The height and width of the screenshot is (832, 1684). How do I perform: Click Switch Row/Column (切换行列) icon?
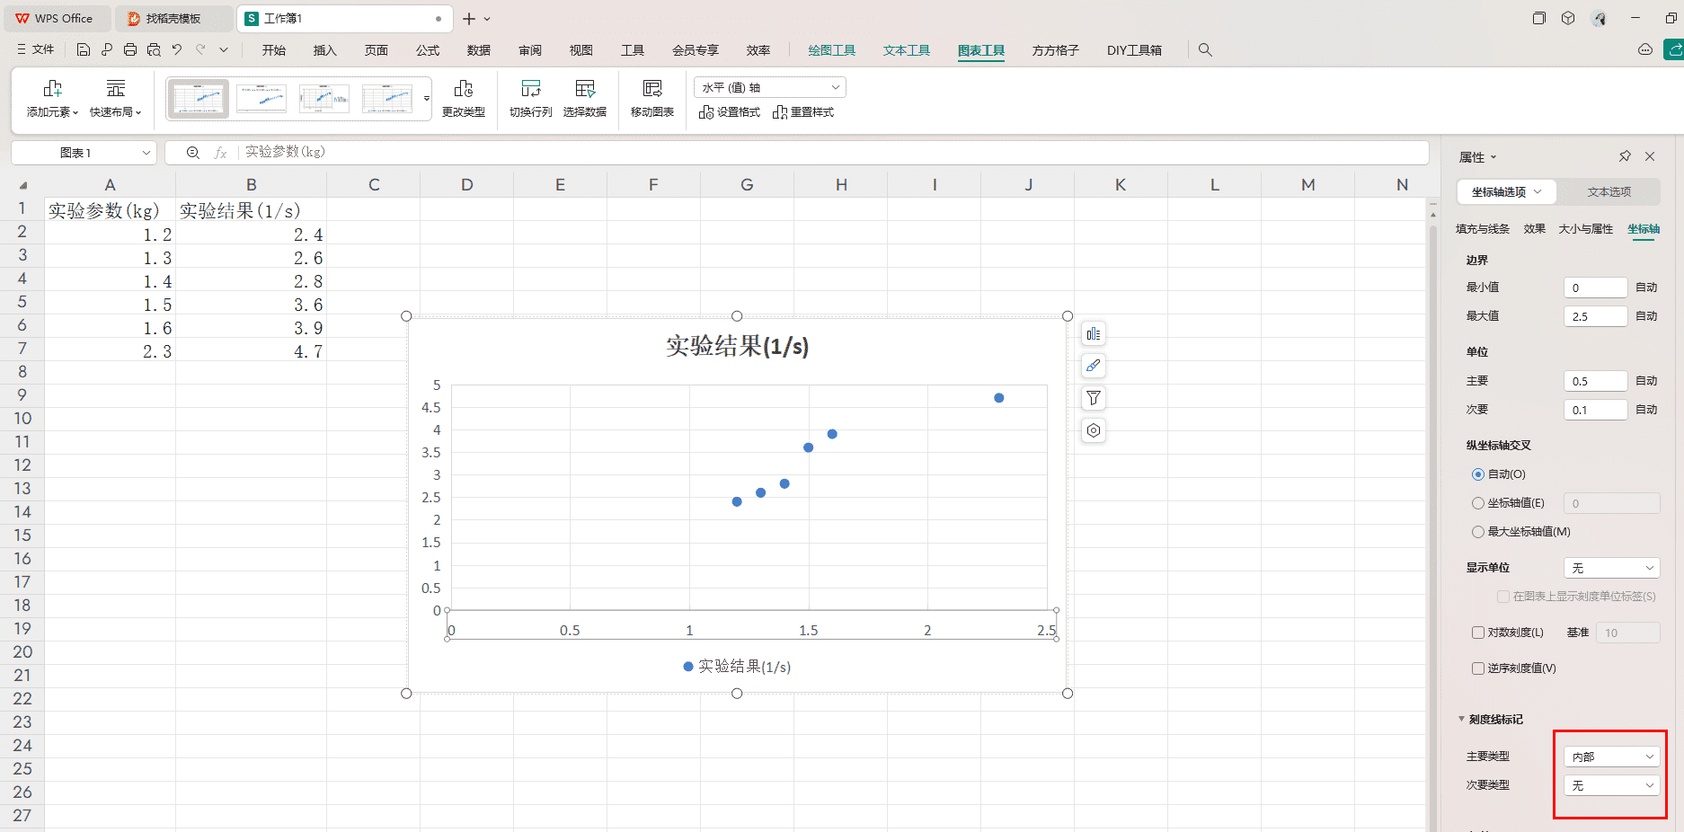(x=531, y=89)
